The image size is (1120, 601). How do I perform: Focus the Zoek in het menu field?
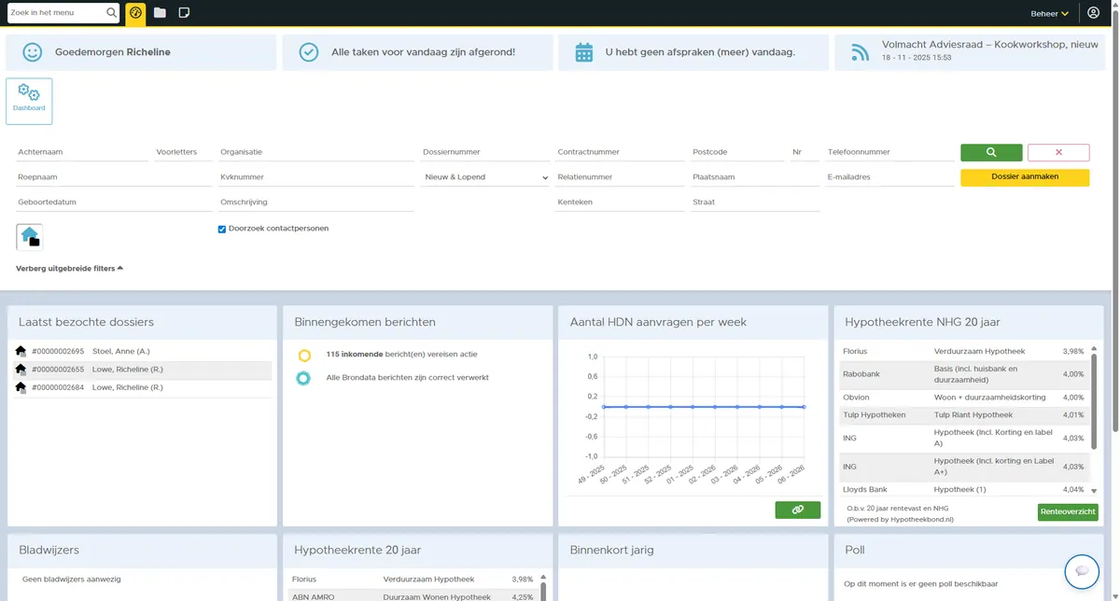[x=56, y=13]
